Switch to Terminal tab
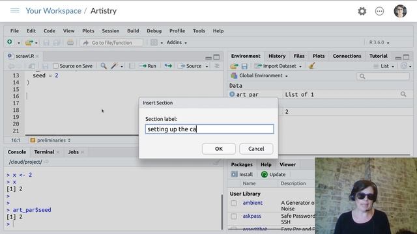417x234 pixels. pyautogui.click(x=44, y=151)
